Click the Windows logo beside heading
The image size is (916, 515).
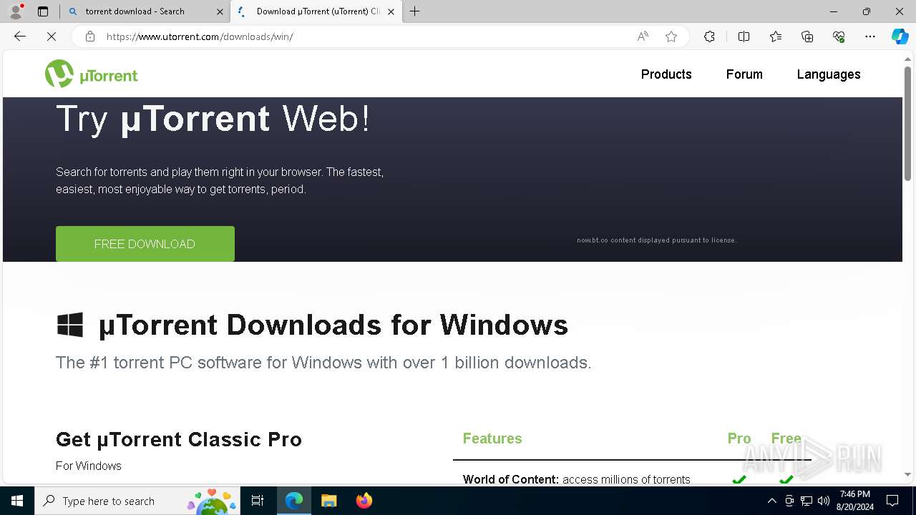70,325
